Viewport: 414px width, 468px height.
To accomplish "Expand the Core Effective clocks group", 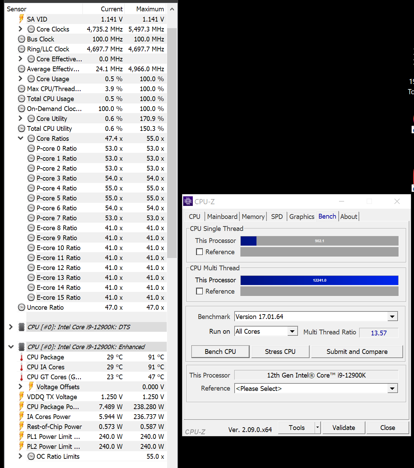I will (x=20, y=59).
